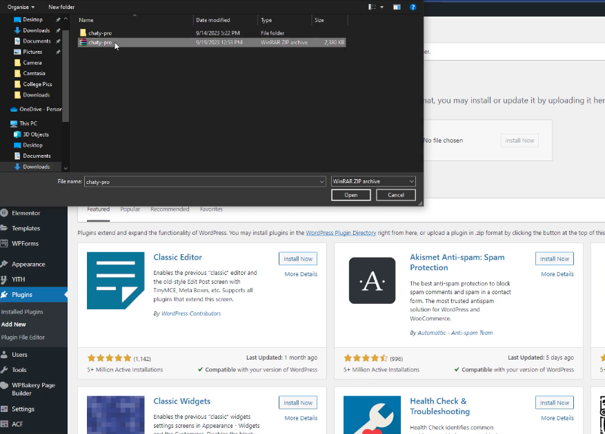The image size is (605, 434).
Task: Click the Open button in the dialog
Action: click(351, 195)
